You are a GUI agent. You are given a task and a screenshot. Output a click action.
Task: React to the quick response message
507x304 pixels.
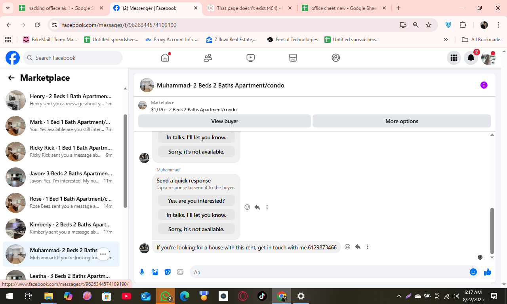tap(247, 207)
